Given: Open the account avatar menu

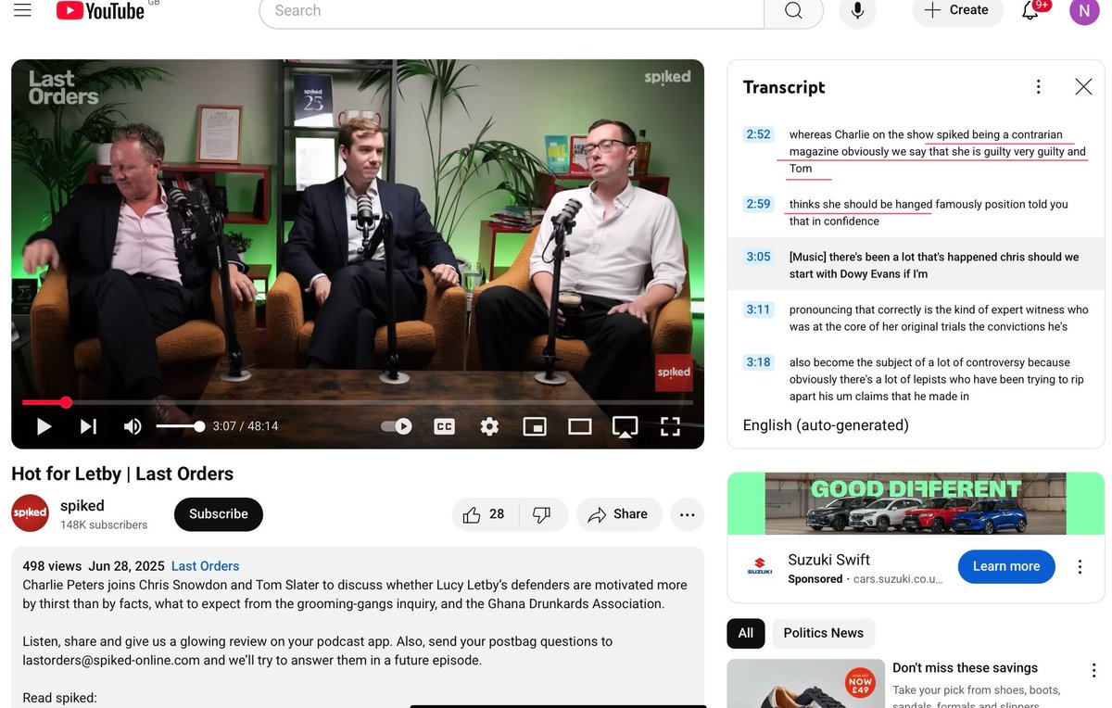Looking at the screenshot, I should click(x=1085, y=10).
